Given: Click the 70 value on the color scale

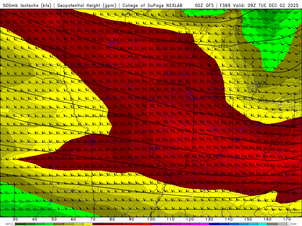Looking at the screenshot, I should pyautogui.click(x=93, y=219).
